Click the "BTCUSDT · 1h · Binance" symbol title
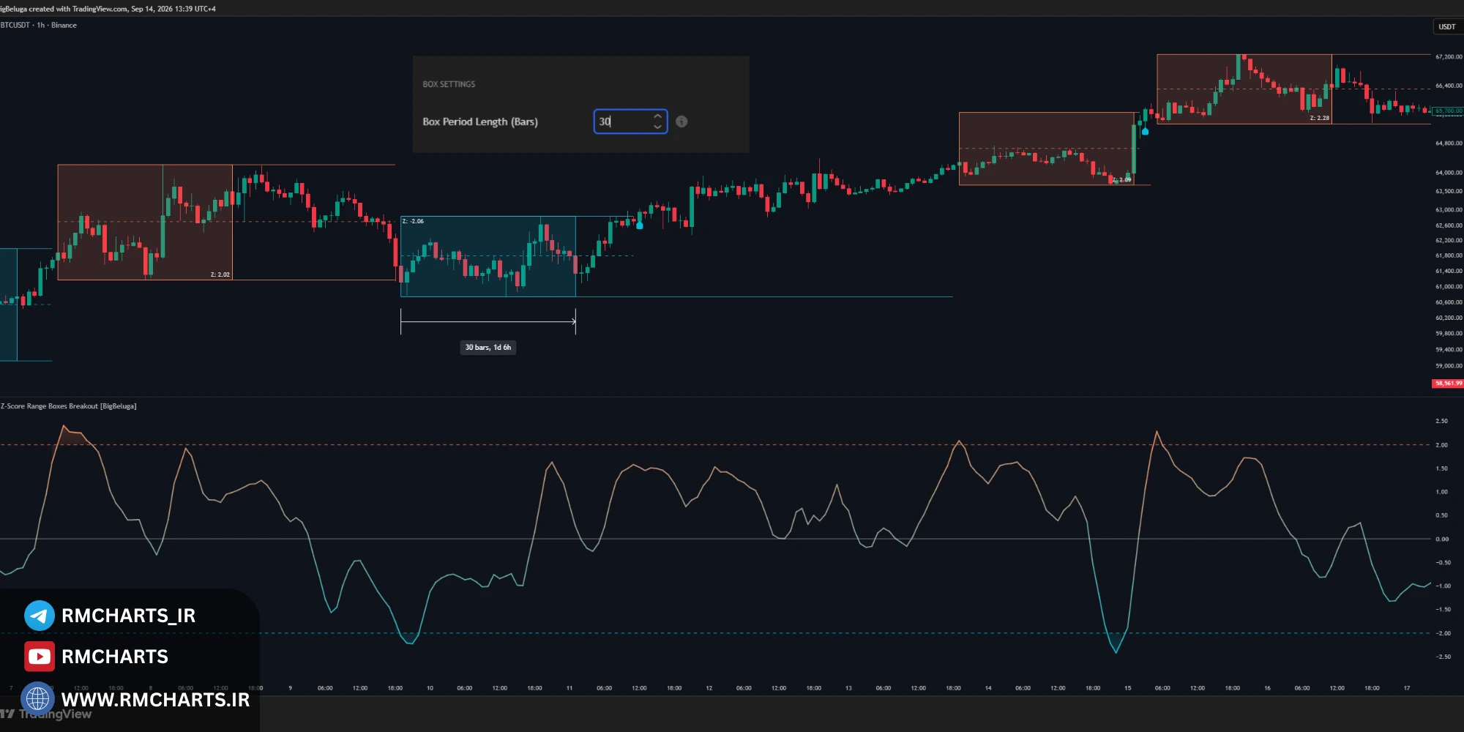1464x732 pixels. click(39, 25)
